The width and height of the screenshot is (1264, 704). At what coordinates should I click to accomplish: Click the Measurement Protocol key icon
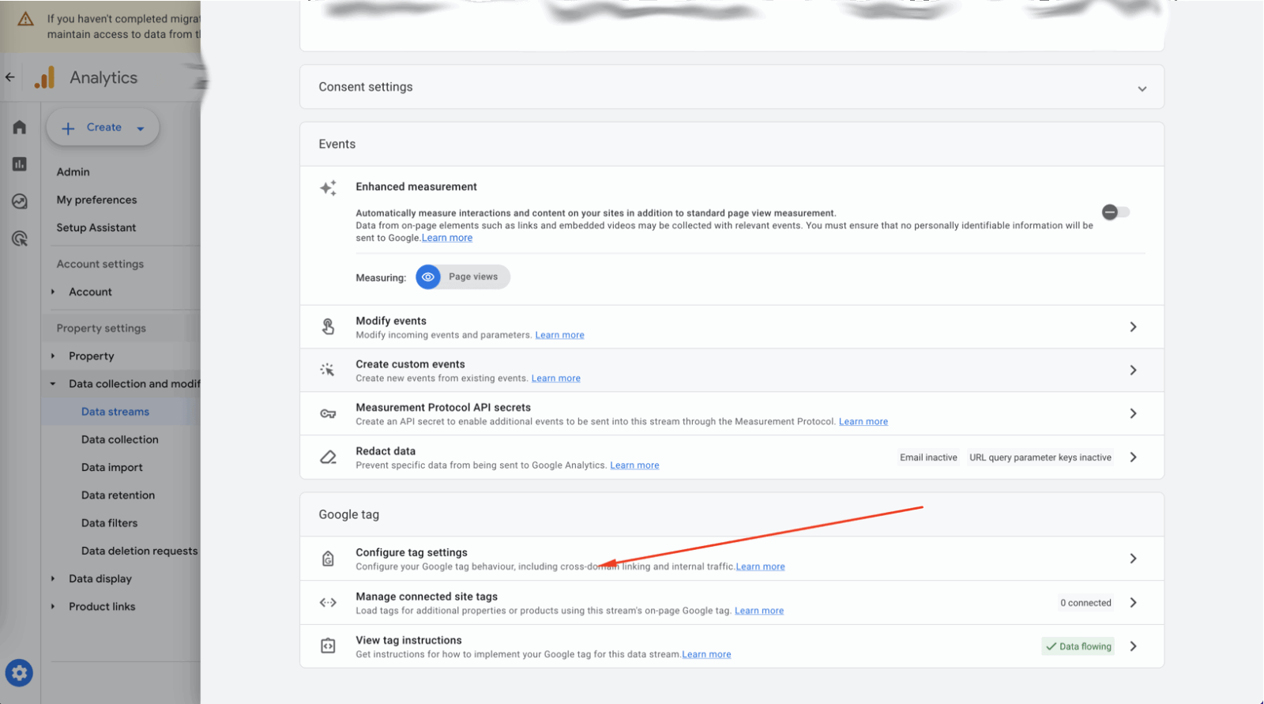(x=328, y=413)
